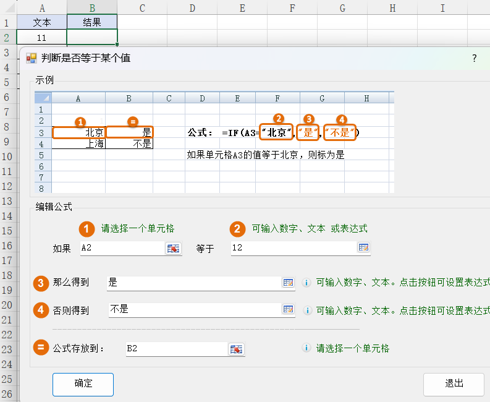Viewport: 490px width, 402px height.
Task: Select cell A2 containing 11
Action: (41, 37)
